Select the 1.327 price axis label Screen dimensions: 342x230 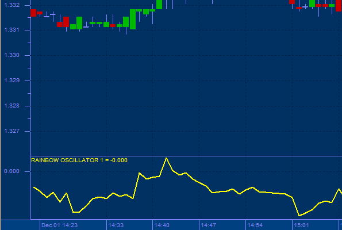(11, 131)
